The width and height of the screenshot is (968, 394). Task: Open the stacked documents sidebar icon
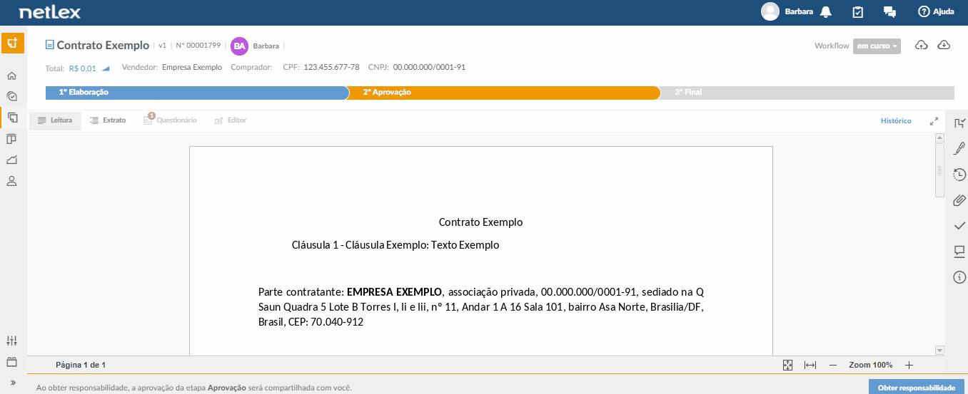[11, 118]
